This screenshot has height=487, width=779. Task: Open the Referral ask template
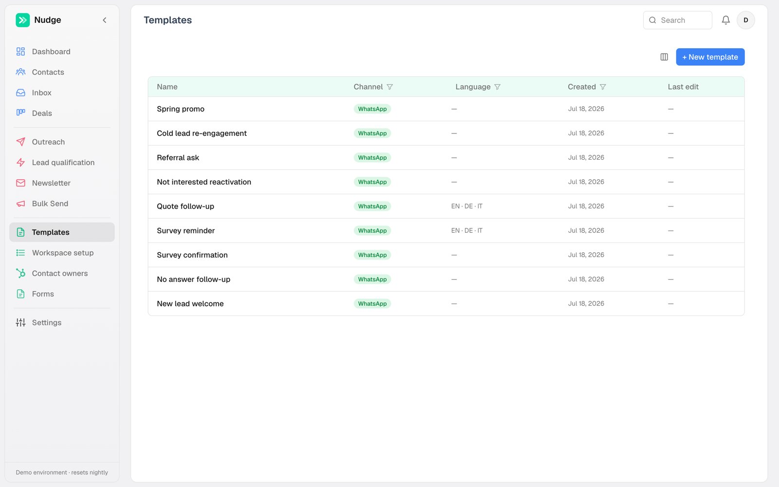(178, 158)
